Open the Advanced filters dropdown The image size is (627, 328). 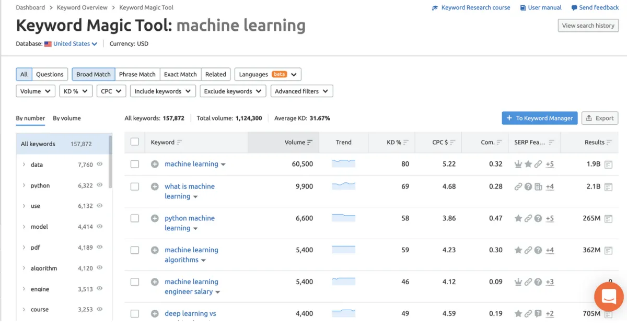(x=301, y=91)
